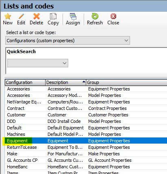Image resolution: width=167 pixels, height=174 pixels.
Task: Select the Edit pencil icon
Action: point(21,16)
